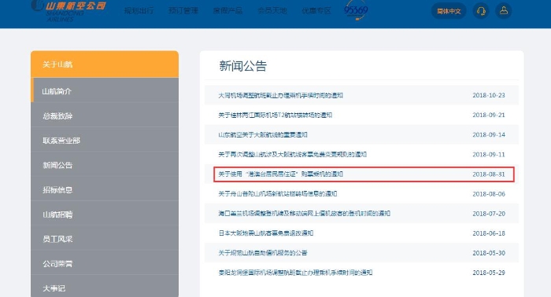Select 新闻公告 in the sidebar
This screenshot has width=551, height=297.
point(105,165)
